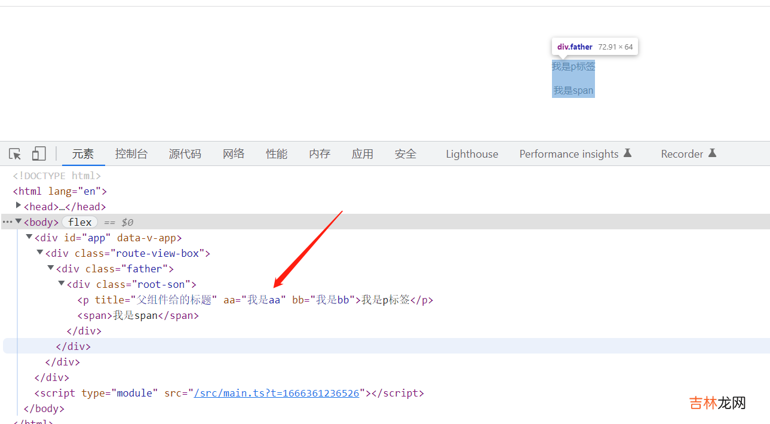
Task: Switch to the 源代码 tab
Action: pyautogui.click(x=185, y=154)
